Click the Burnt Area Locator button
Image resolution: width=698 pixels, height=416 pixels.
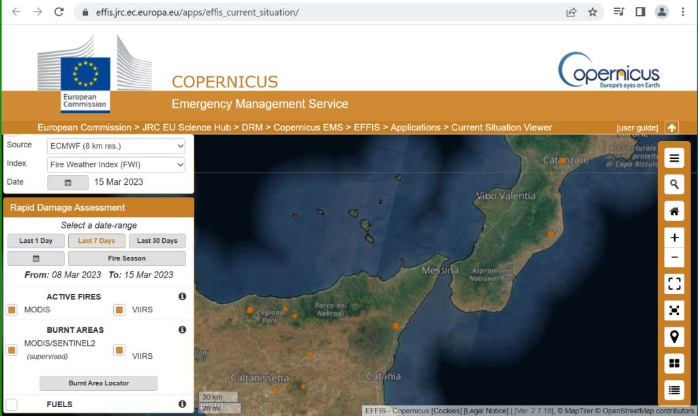pyautogui.click(x=98, y=383)
